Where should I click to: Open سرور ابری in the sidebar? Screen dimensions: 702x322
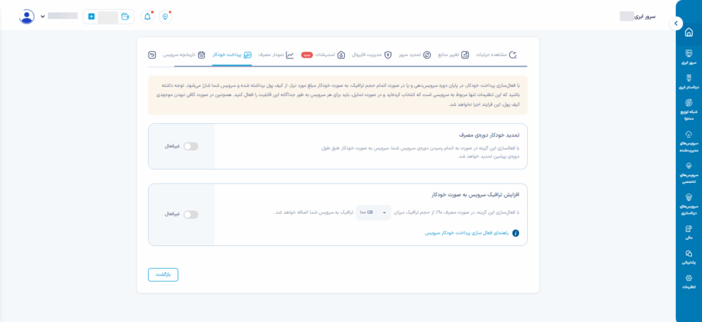point(688,58)
